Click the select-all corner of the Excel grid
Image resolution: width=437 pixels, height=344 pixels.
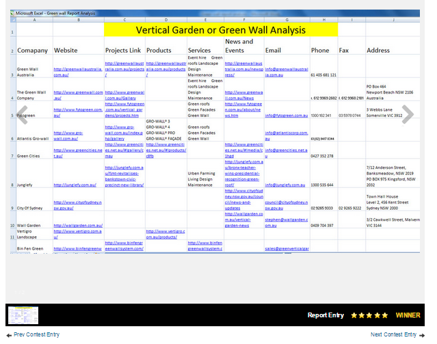(x=13, y=20)
